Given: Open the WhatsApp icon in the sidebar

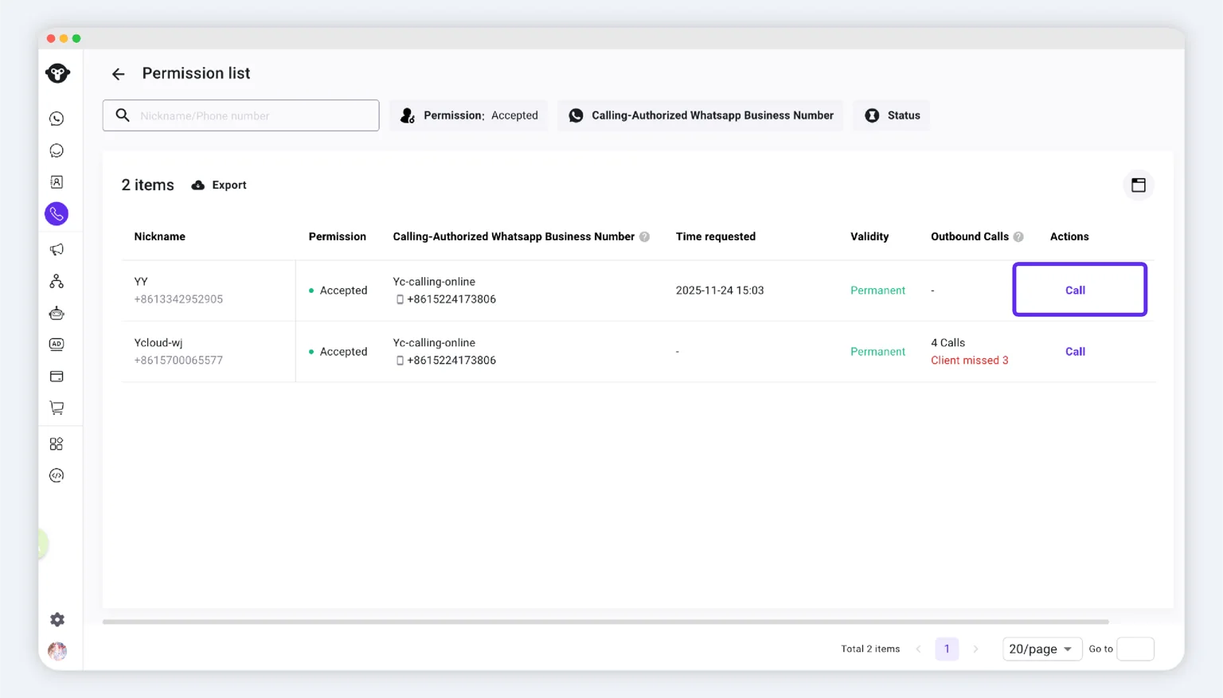Looking at the screenshot, I should coord(57,119).
